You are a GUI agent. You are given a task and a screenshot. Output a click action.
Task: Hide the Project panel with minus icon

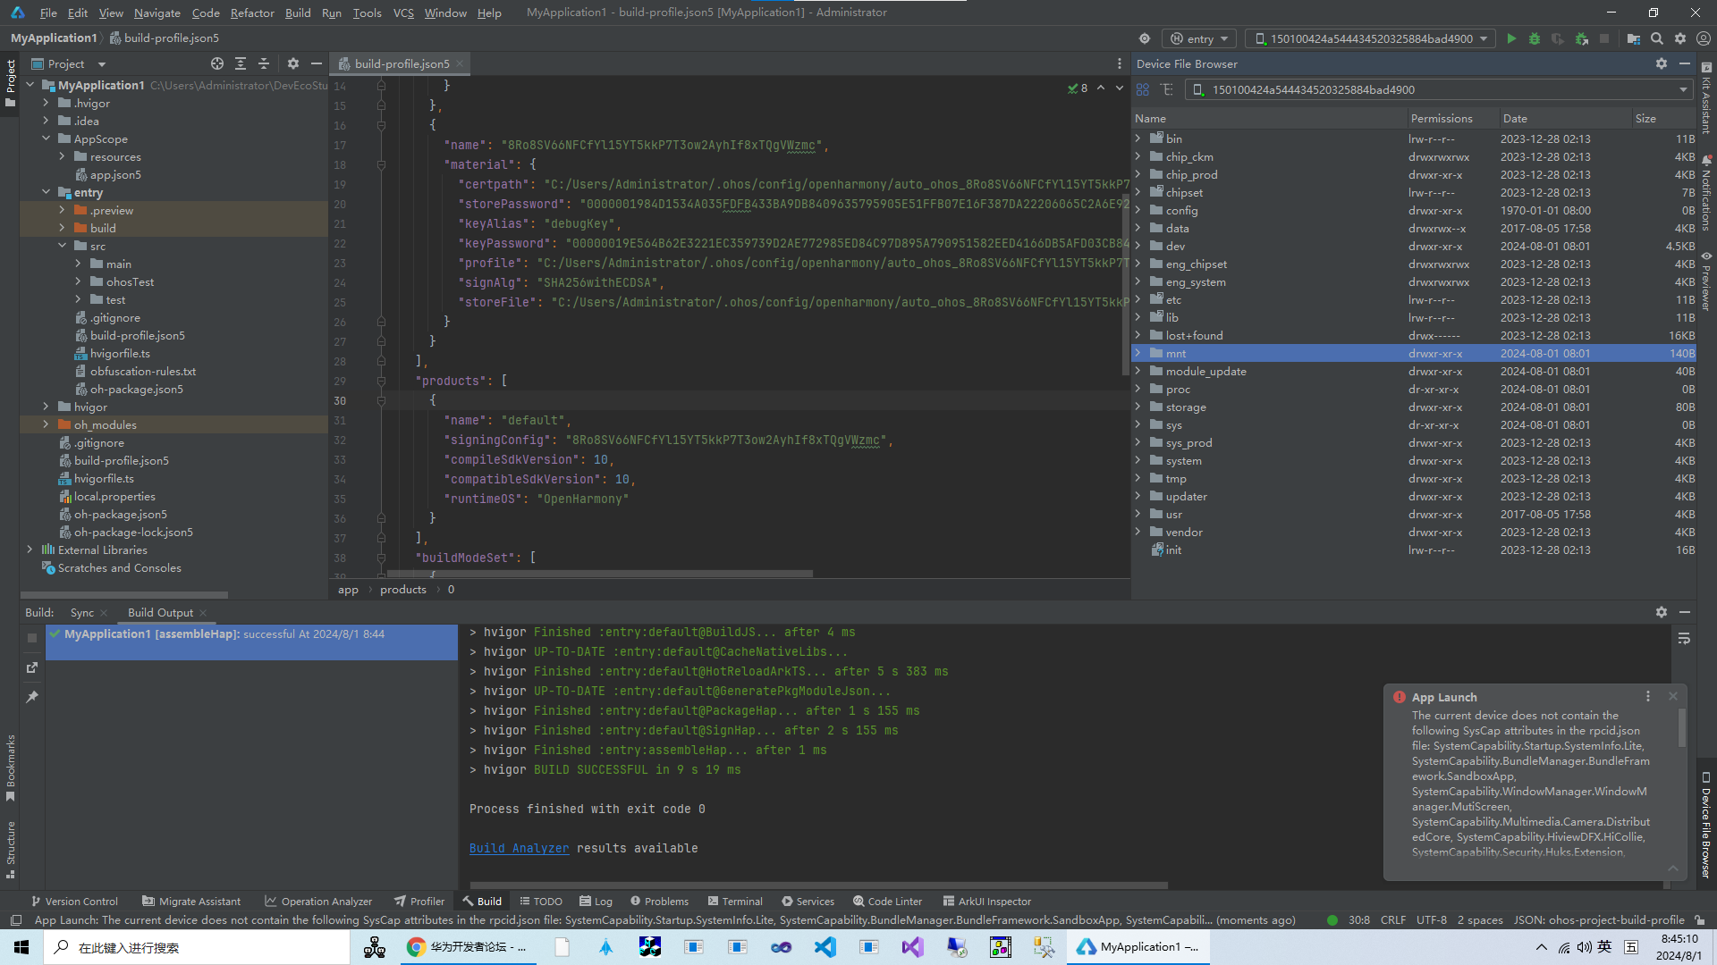coord(316,63)
